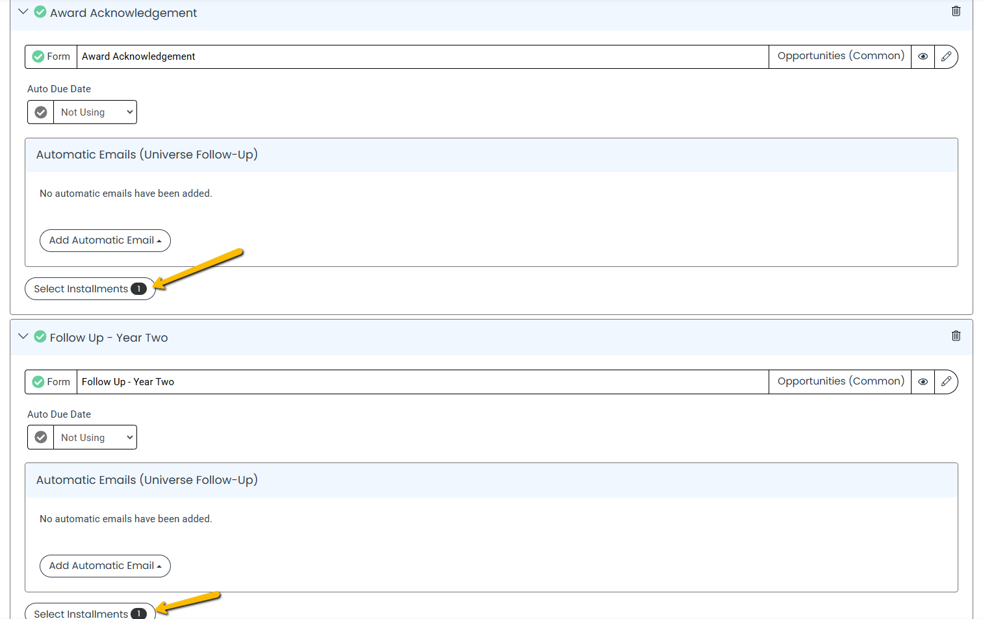Click 'No automatic emails have been added' in Follow Up section
This screenshot has height=619, width=983.
point(126,519)
